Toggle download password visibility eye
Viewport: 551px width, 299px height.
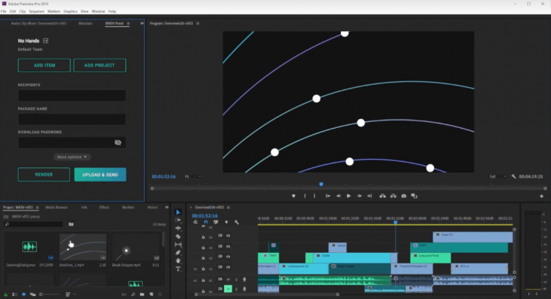coord(118,142)
